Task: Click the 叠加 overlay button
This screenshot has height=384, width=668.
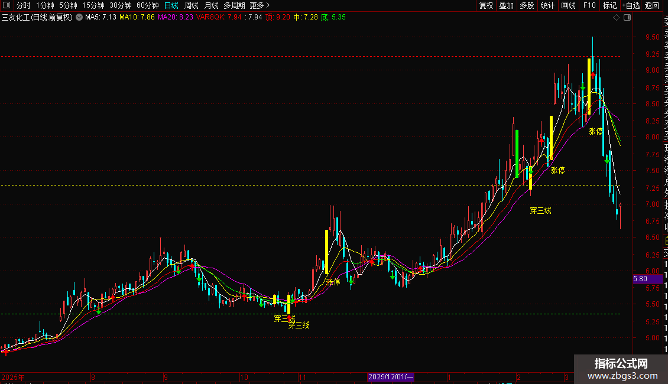Action: pyautogui.click(x=507, y=5)
